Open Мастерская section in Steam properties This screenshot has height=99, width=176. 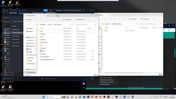[x=15, y=46]
